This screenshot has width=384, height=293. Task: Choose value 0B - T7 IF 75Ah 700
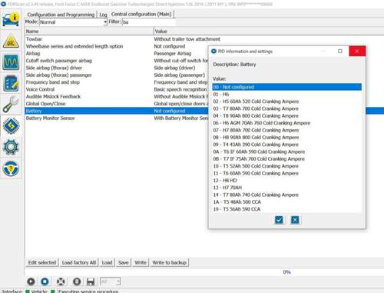pos(286,158)
